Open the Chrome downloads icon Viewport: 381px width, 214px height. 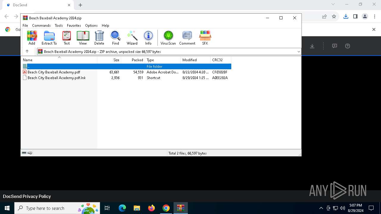coord(346,17)
